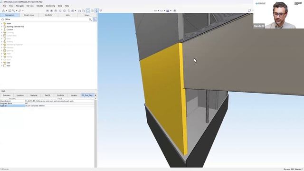Viewport: 304px width, 171px height.
Task: Open dropdown arrow next to open model icon
Action: pyautogui.click(x=6, y=11)
